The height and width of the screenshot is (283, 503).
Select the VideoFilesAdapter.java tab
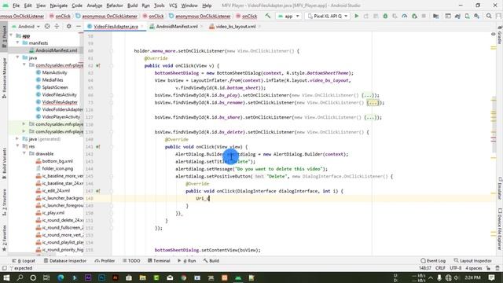click(x=116, y=26)
